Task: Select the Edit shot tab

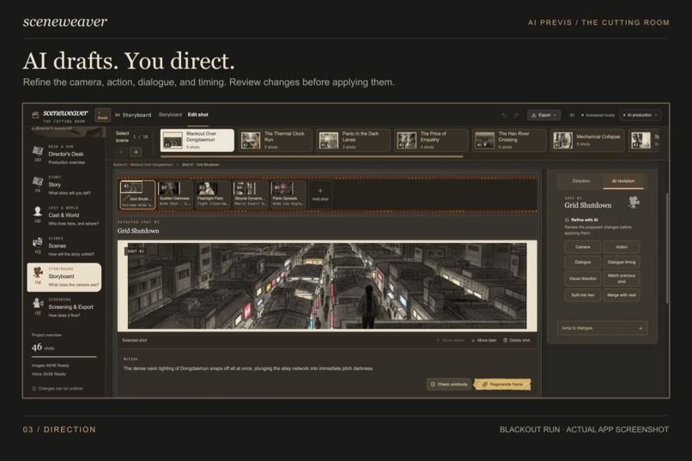Action: (x=197, y=115)
